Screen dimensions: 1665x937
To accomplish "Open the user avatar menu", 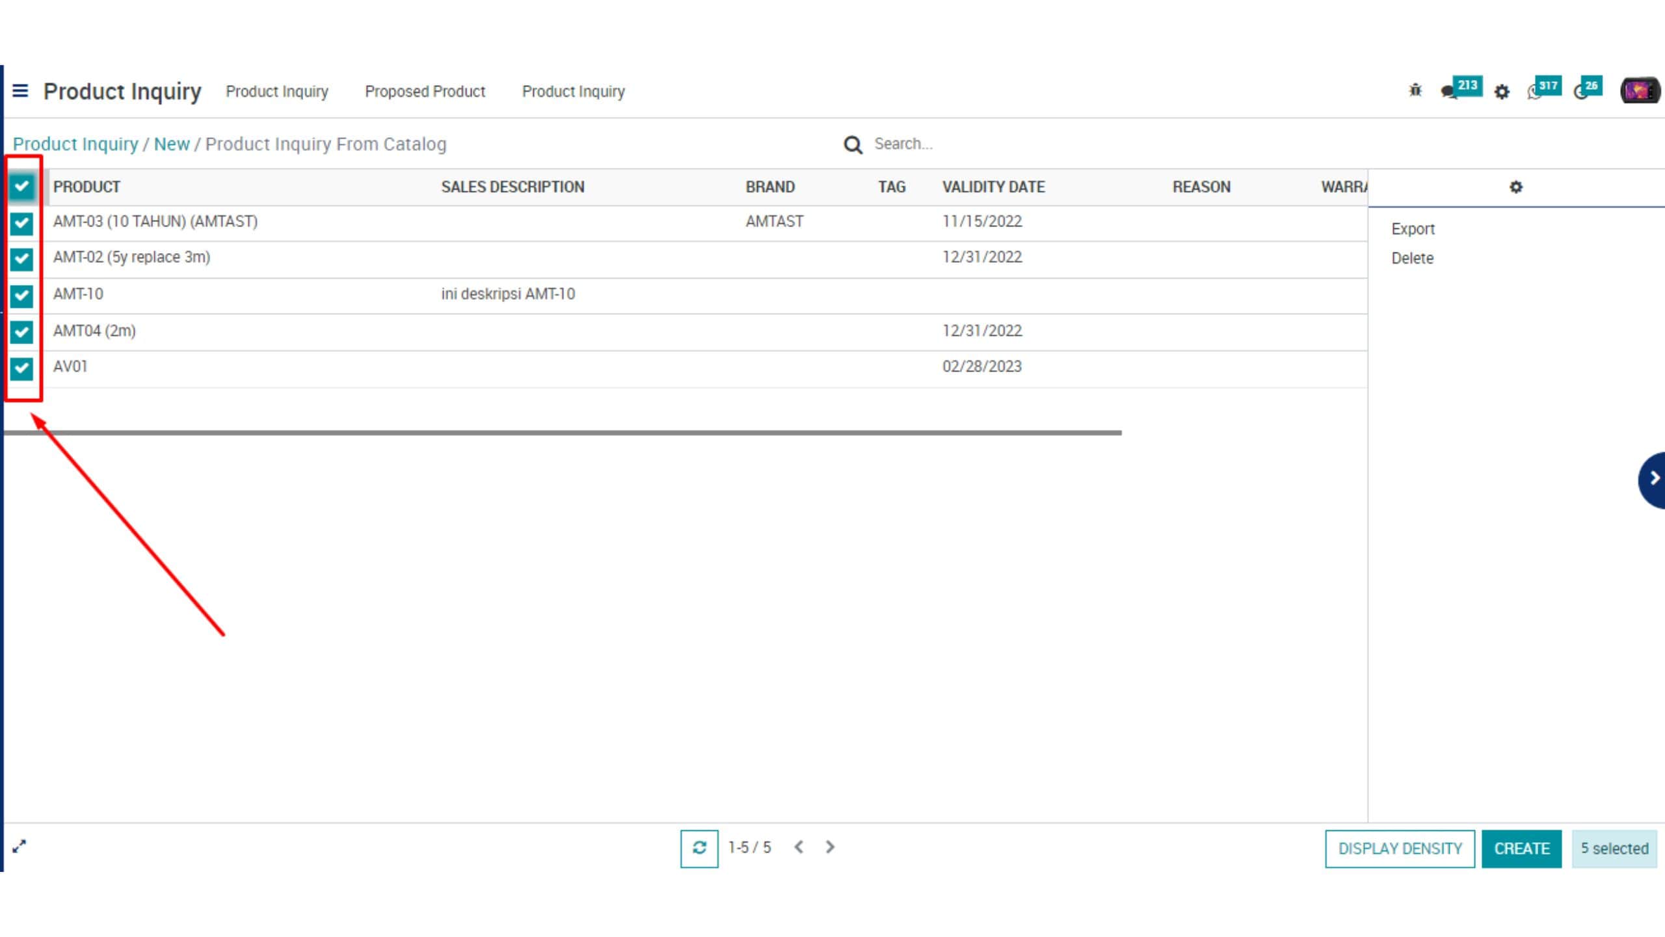I will coord(1640,90).
